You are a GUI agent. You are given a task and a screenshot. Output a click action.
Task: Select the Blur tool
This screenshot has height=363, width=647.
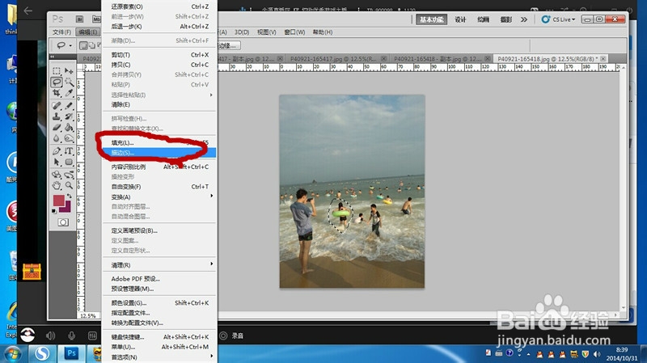click(x=57, y=138)
